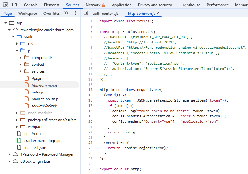Open the manifest.json file
The width and height of the screenshot is (248, 174).
point(35,148)
